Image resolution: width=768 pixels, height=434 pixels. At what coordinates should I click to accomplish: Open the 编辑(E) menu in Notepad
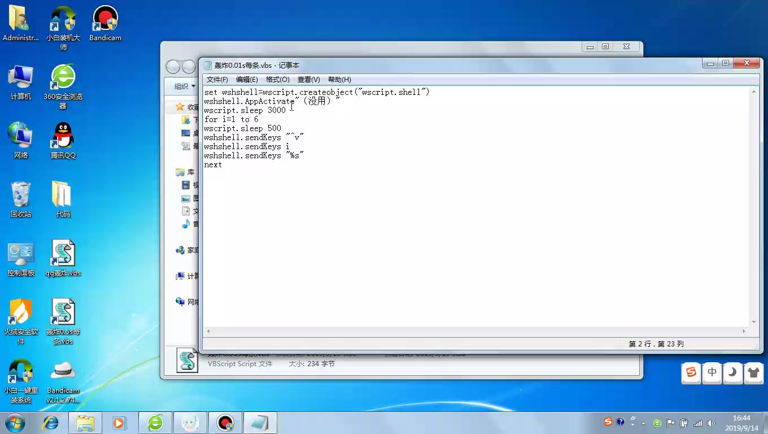click(x=247, y=80)
